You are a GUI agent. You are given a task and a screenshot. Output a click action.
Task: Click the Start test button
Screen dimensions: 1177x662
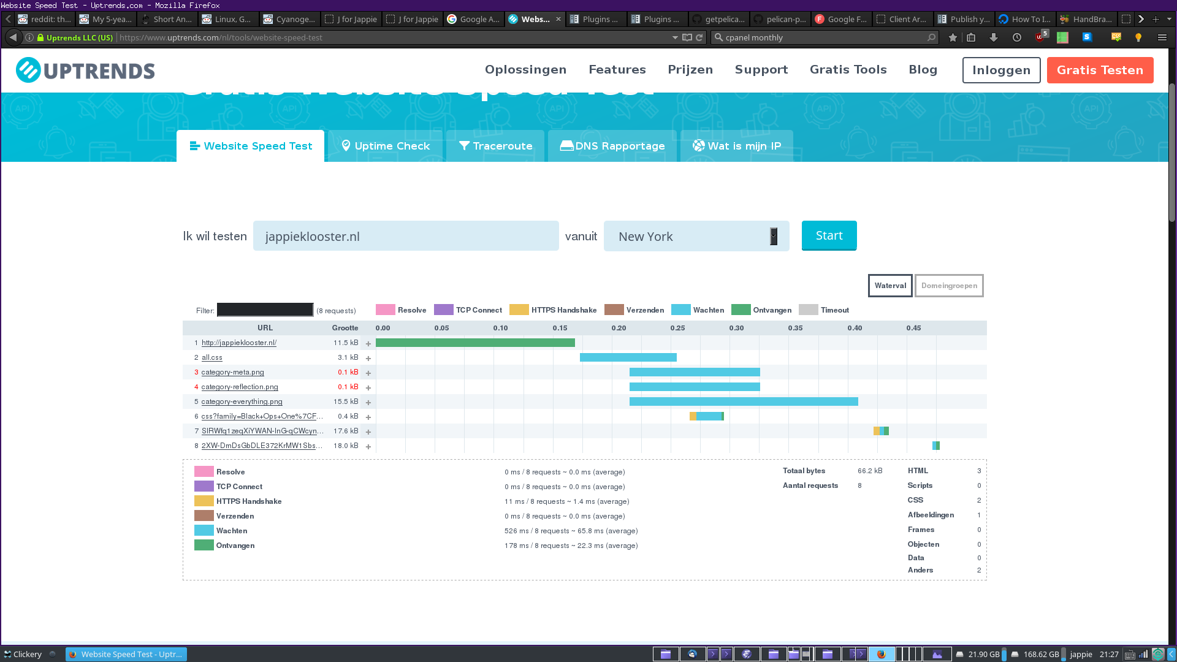coord(829,236)
